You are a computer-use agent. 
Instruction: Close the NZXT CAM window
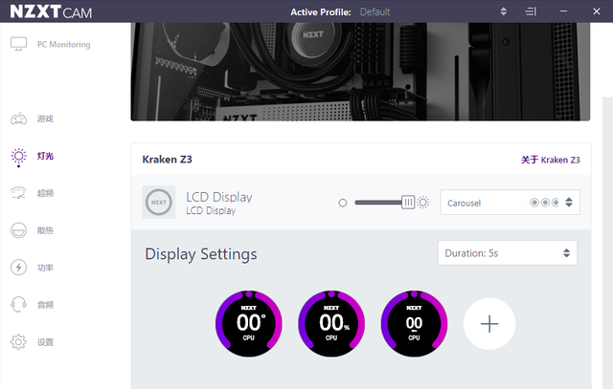[x=596, y=11]
